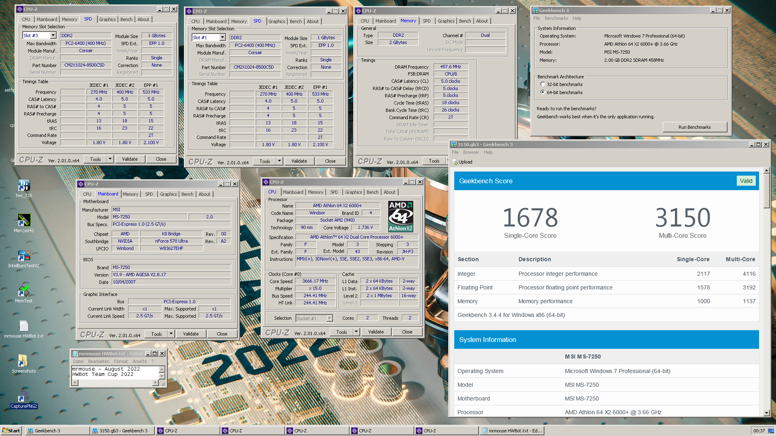Click the mrmouse HWBot.txt editor title icon
776x436 pixels.
(75, 354)
